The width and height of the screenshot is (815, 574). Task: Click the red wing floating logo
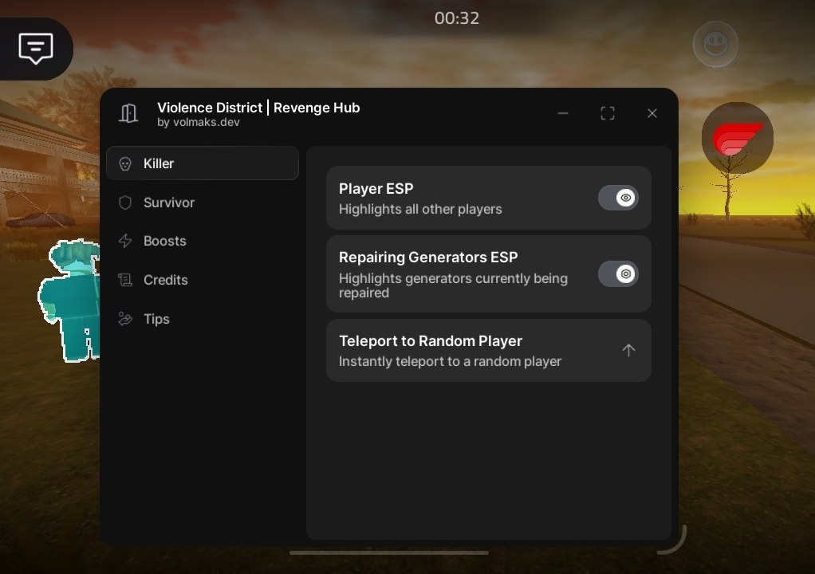pyautogui.click(x=737, y=139)
